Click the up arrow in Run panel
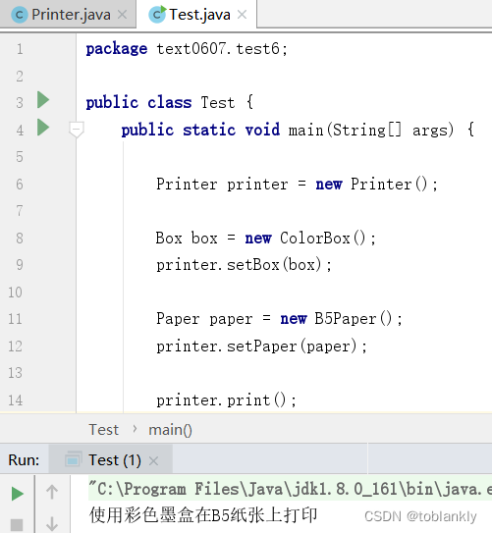 pyautogui.click(x=52, y=492)
